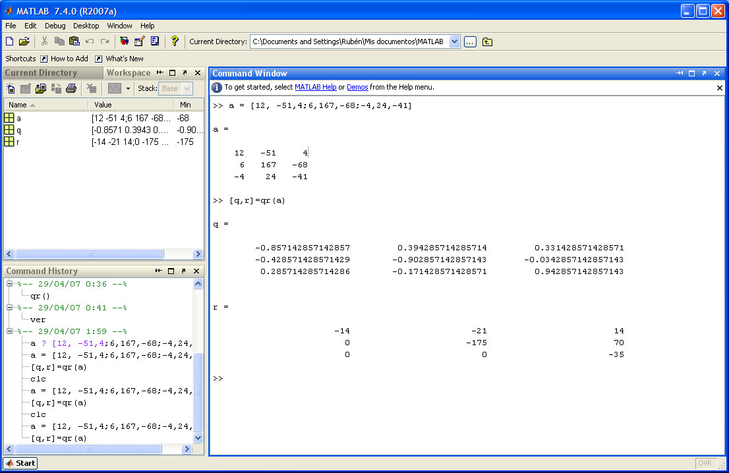Viewport: 729px width, 473px height.
Task: Open the Current Directory path dropdown
Action: pos(454,42)
